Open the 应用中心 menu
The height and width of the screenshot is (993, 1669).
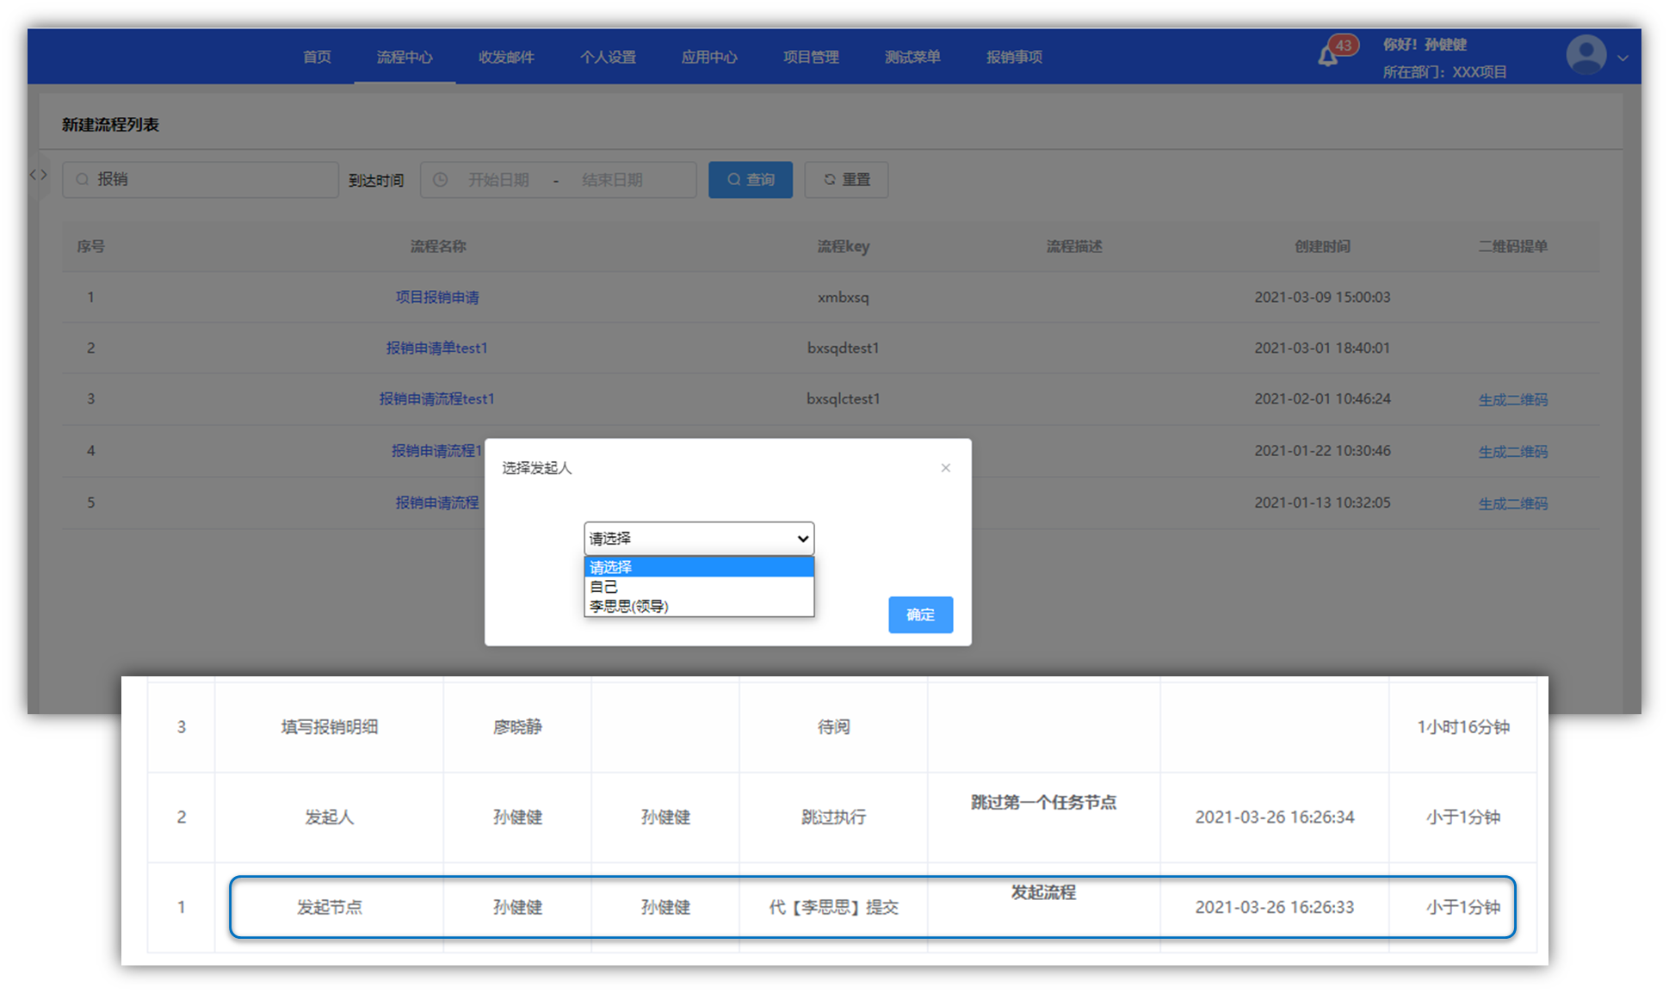point(709,57)
